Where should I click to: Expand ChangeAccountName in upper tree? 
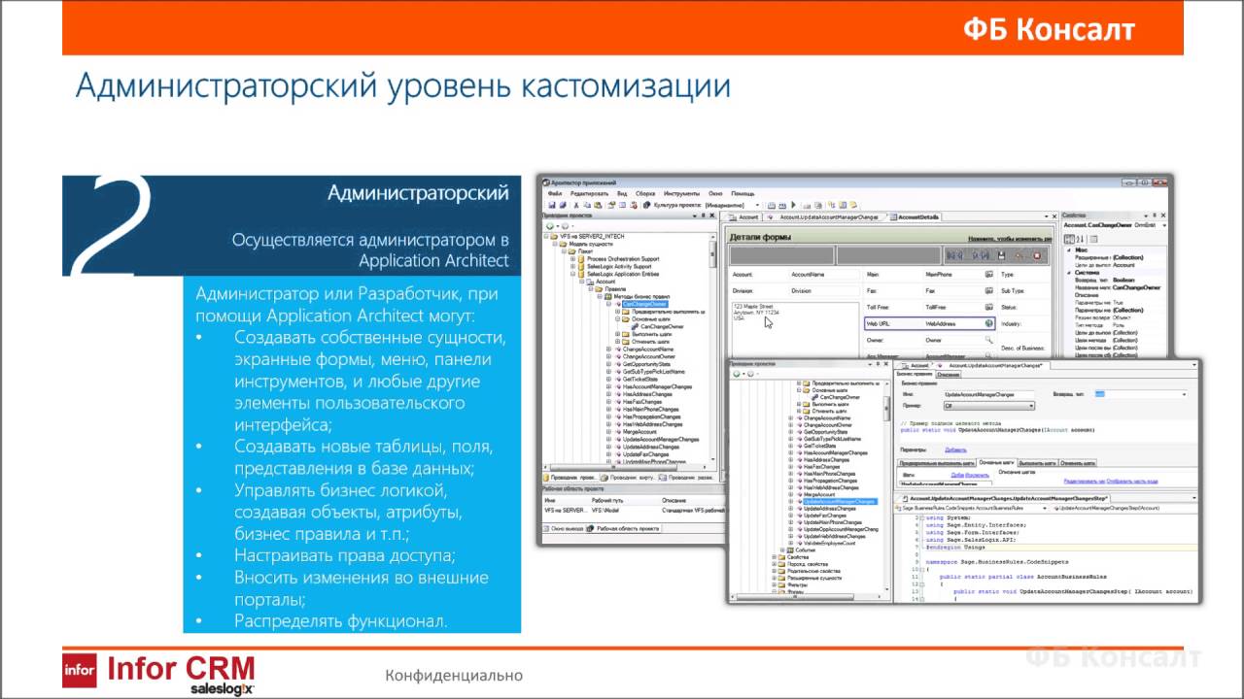click(608, 349)
